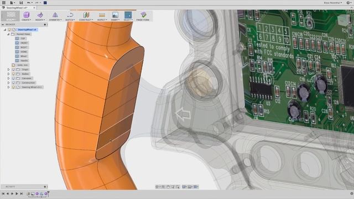Step timeline forward one feature
This screenshot has width=354, height=199.
pos(17,193)
